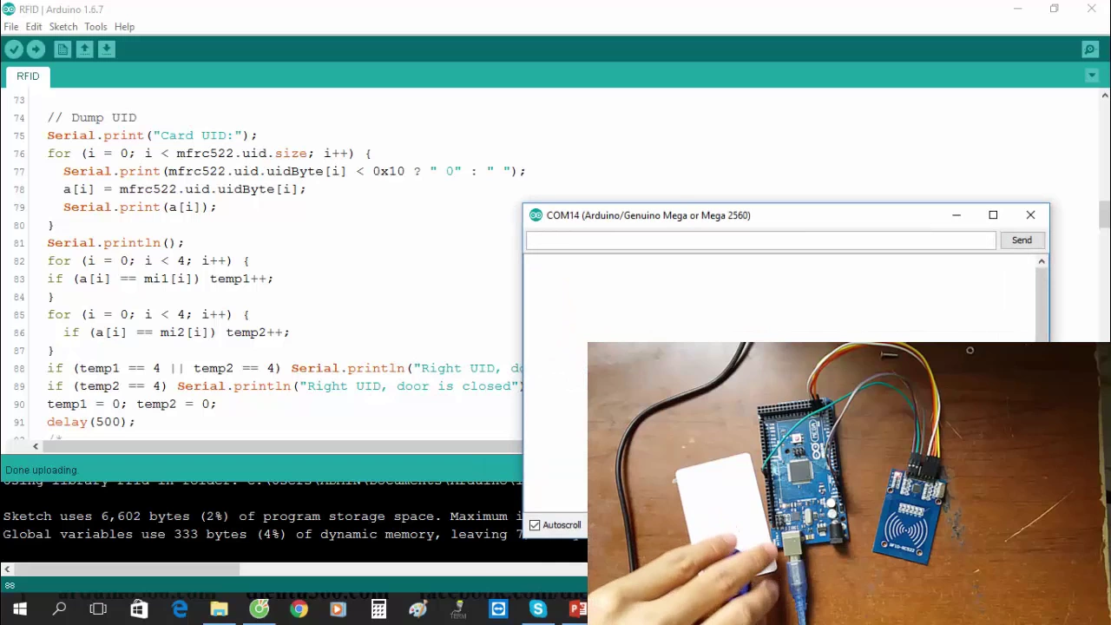Open Windows taskbar search icon
The height and width of the screenshot is (625, 1111).
coord(59,609)
